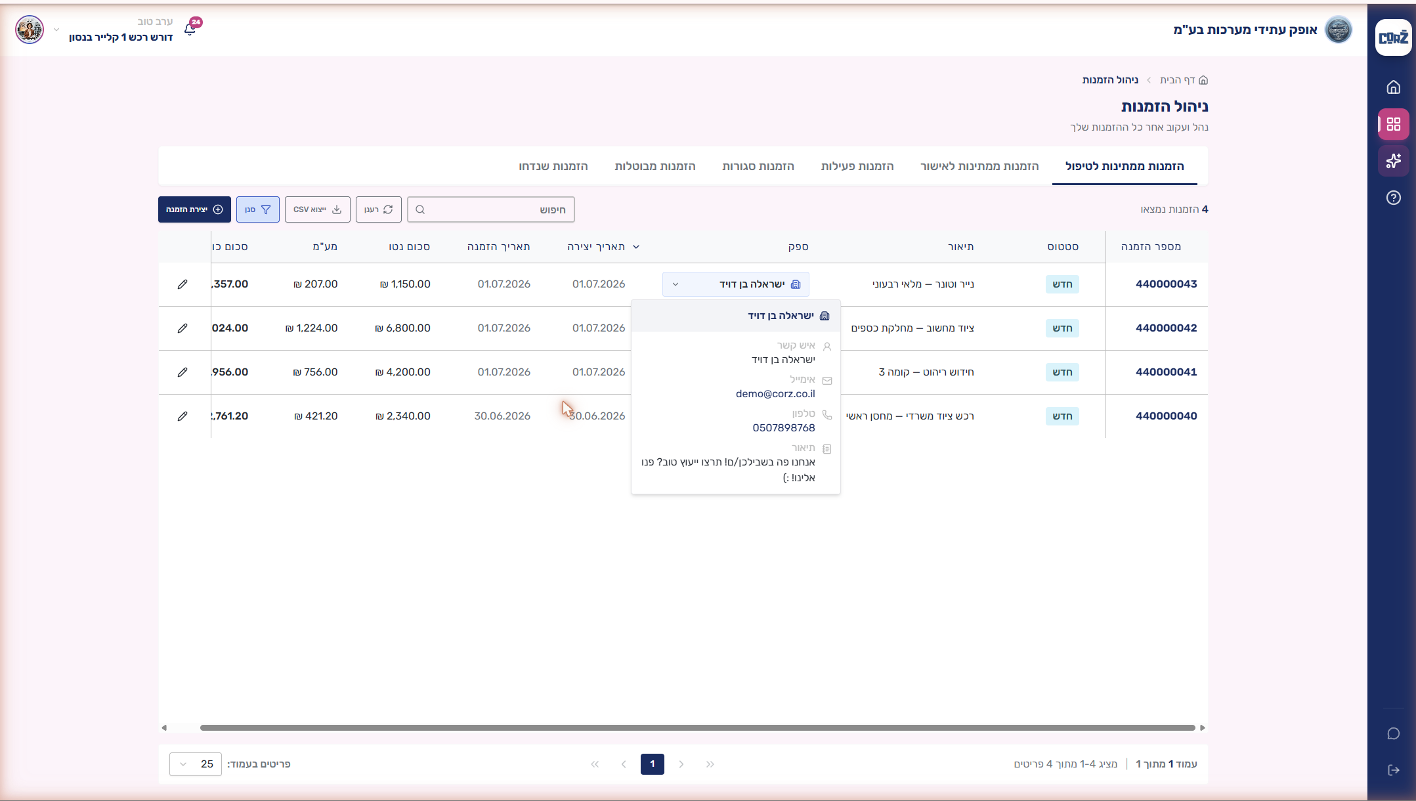Click ייצוא CSV export button
Screen dimensions: 1416x801
318,209
